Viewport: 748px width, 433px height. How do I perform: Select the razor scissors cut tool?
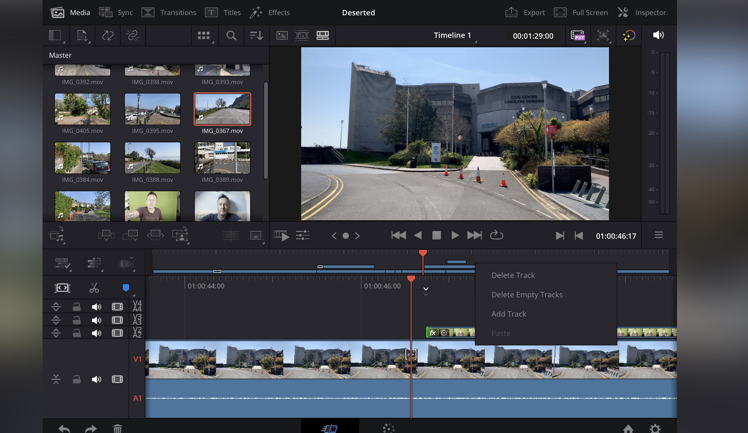(94, 288)
